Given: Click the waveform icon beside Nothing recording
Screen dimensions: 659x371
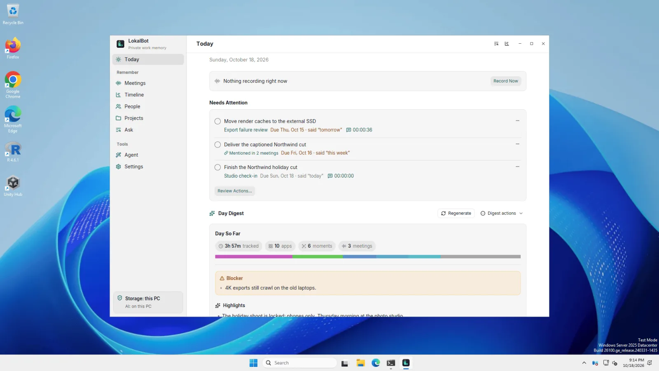Looking at the screenshot, I should 217,81.
